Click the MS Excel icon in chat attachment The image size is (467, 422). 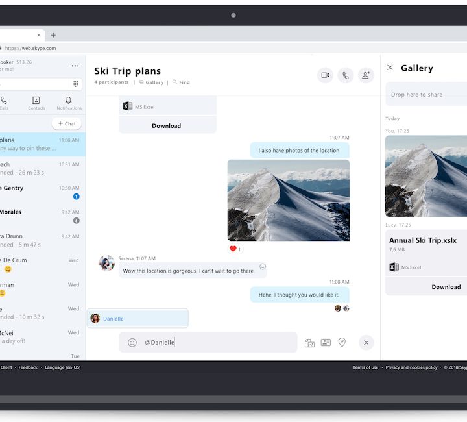128,106
